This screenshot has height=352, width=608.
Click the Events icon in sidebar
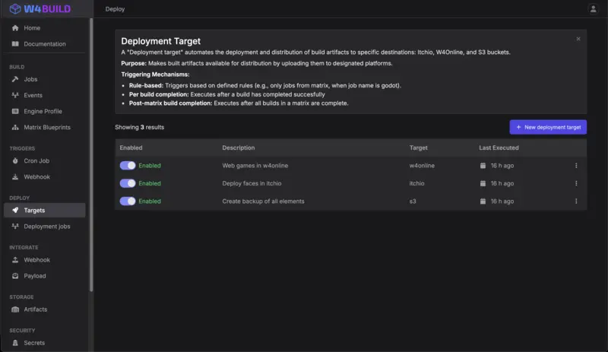pos(15,95)
